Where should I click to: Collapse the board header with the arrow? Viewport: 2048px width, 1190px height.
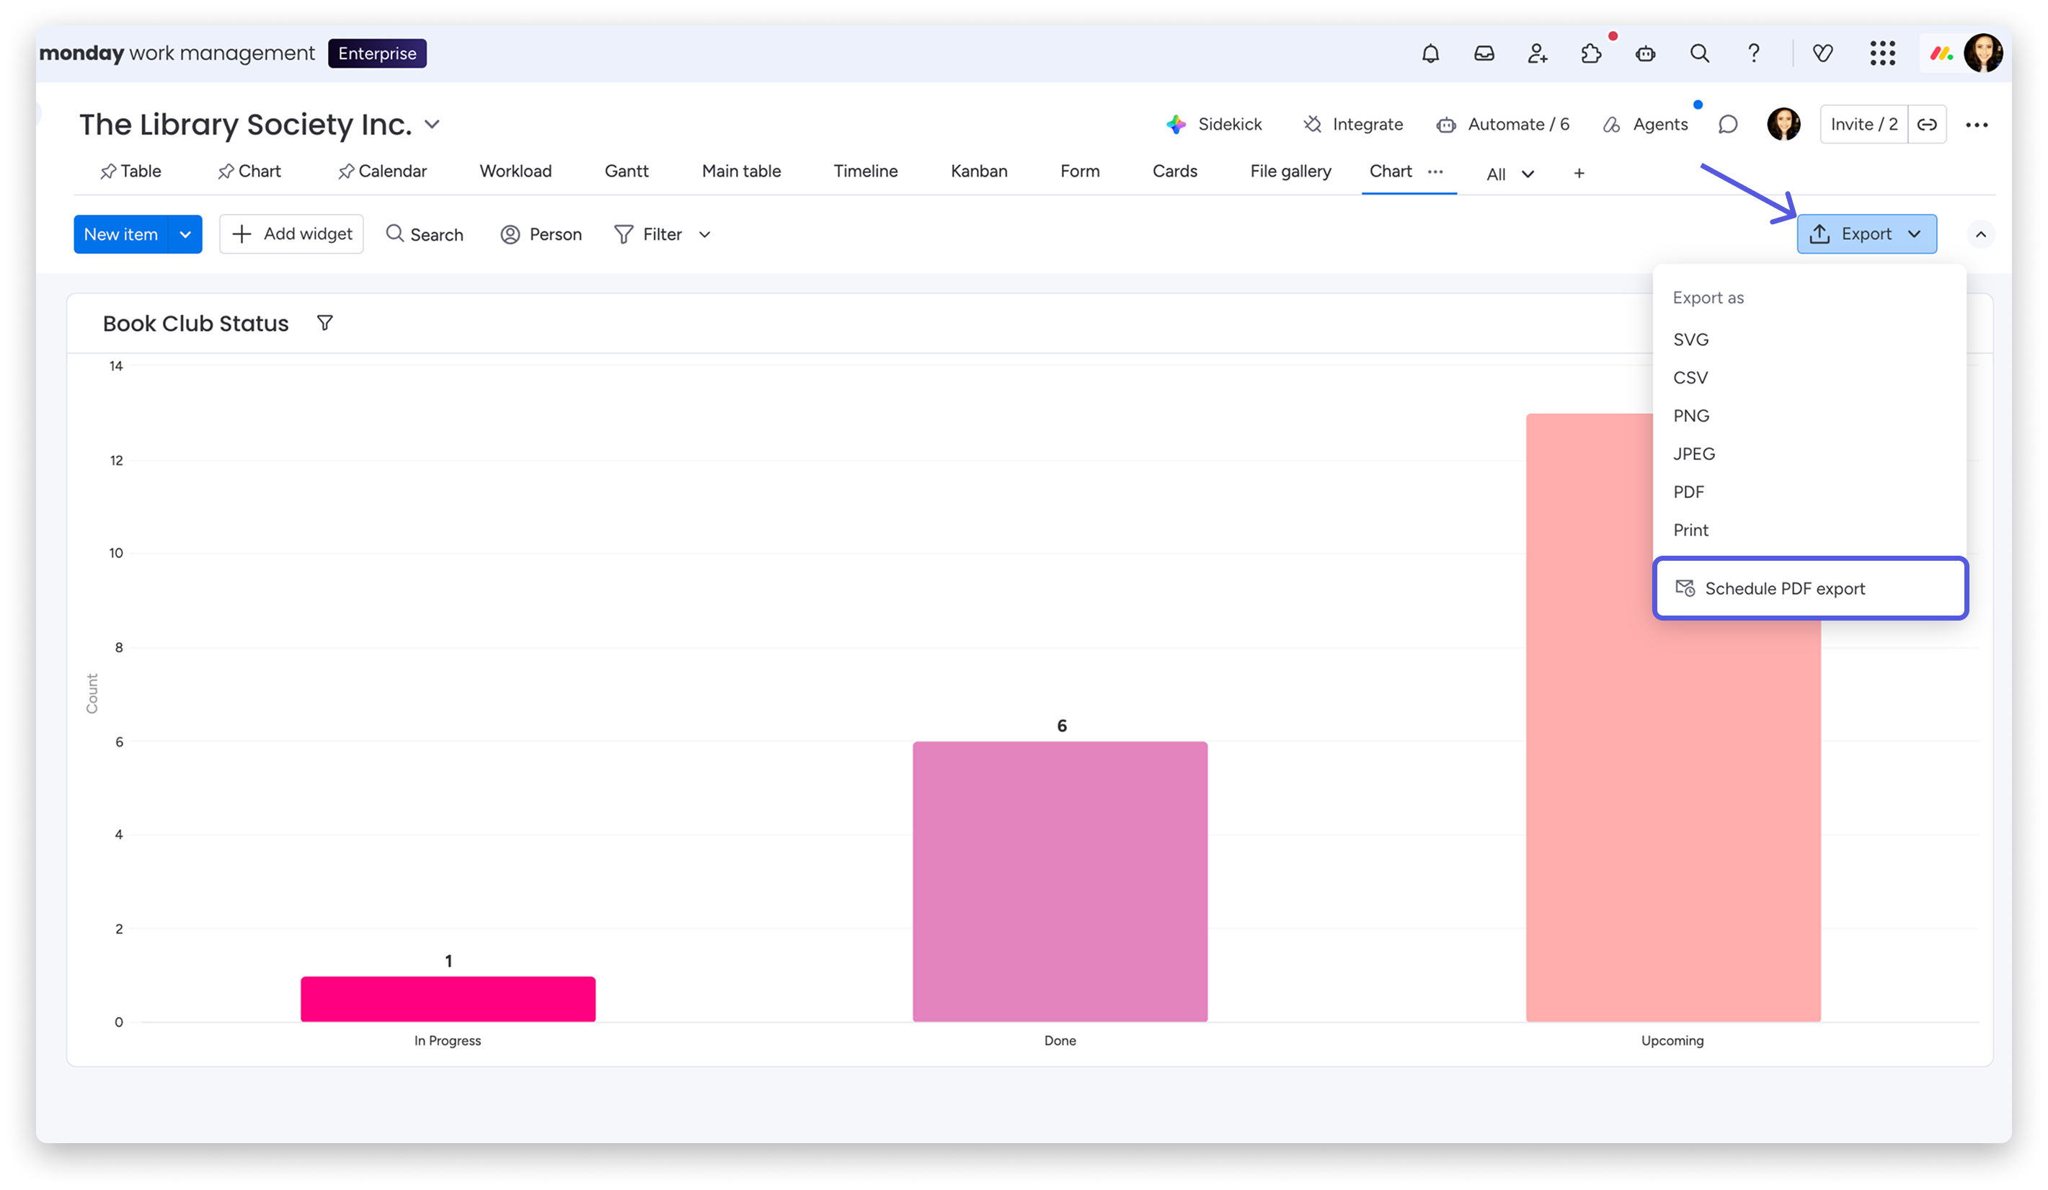pos(1980,234)
